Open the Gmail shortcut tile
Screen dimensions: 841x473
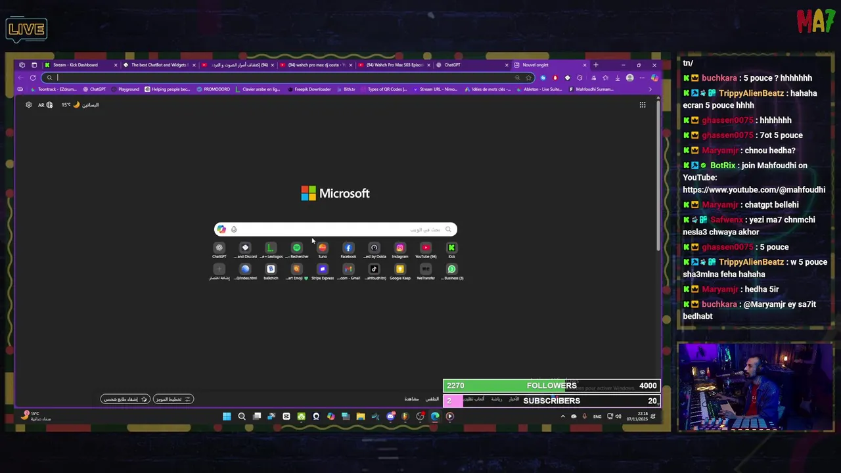(x=348, y=271)
